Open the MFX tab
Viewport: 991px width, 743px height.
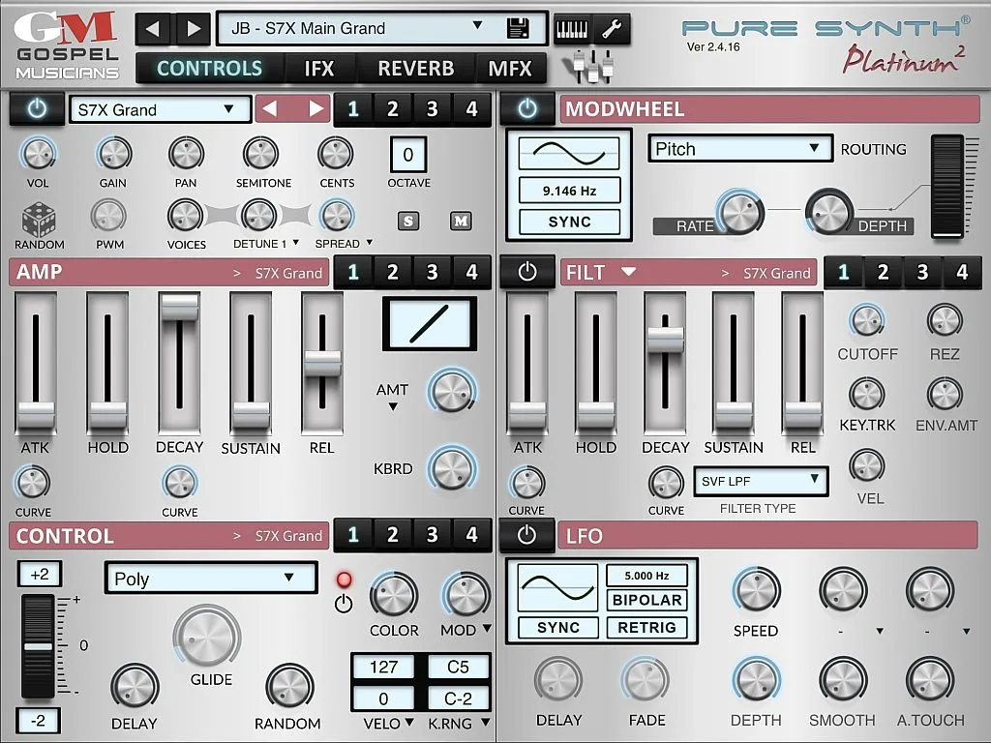(x=513, y=68)
